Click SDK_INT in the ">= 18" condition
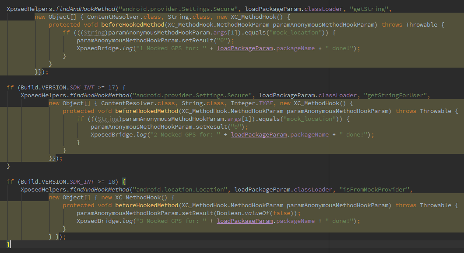 [82, 181]
